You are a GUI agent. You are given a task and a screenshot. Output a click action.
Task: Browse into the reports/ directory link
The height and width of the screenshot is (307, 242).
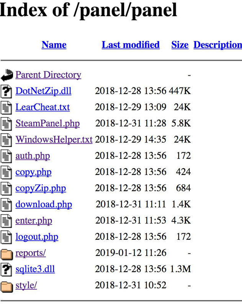tap(31, 253)
